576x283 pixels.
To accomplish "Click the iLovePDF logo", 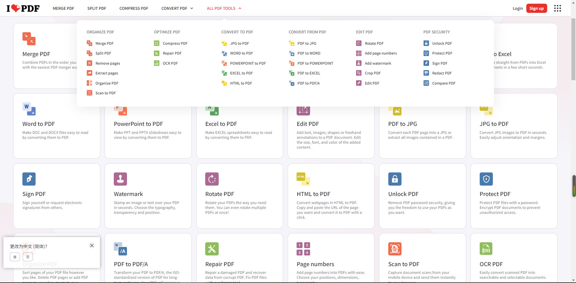I will pos(23,8).
